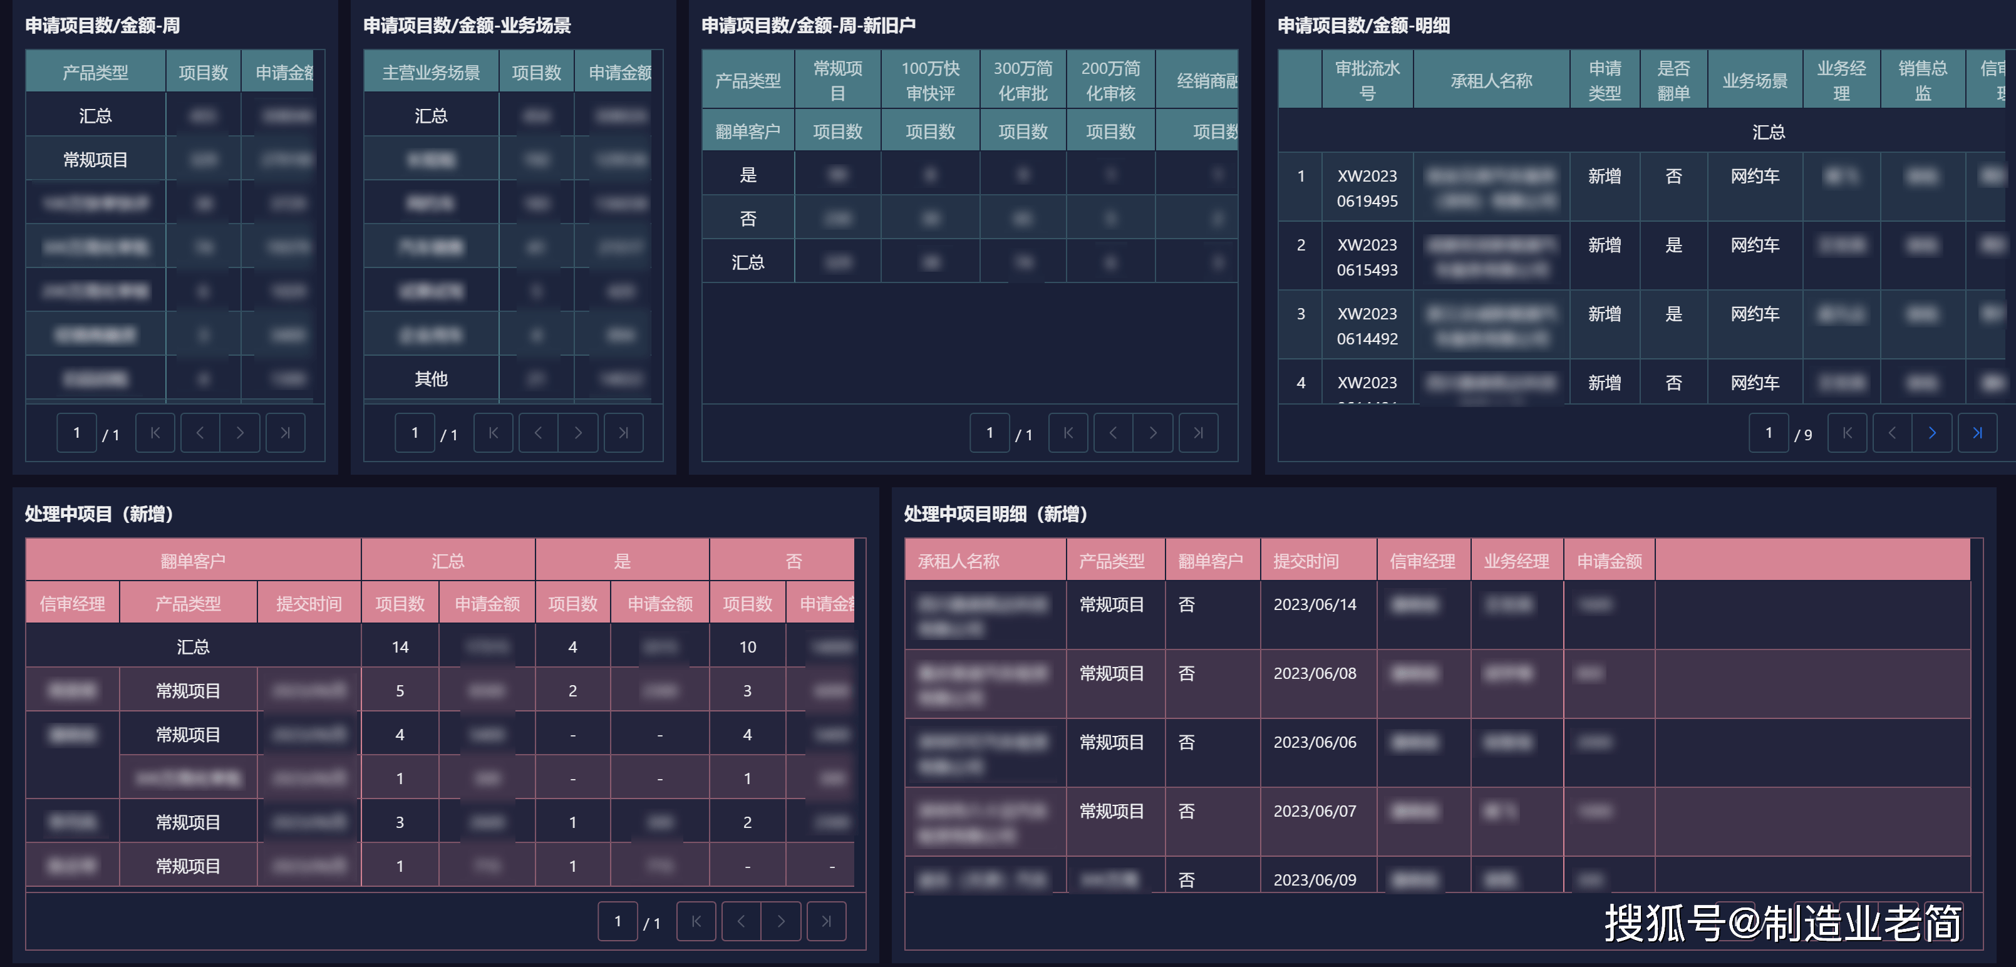
Task: Go to next page in 申请项目数/金额-周 panel
Action: tap(240, 433)
